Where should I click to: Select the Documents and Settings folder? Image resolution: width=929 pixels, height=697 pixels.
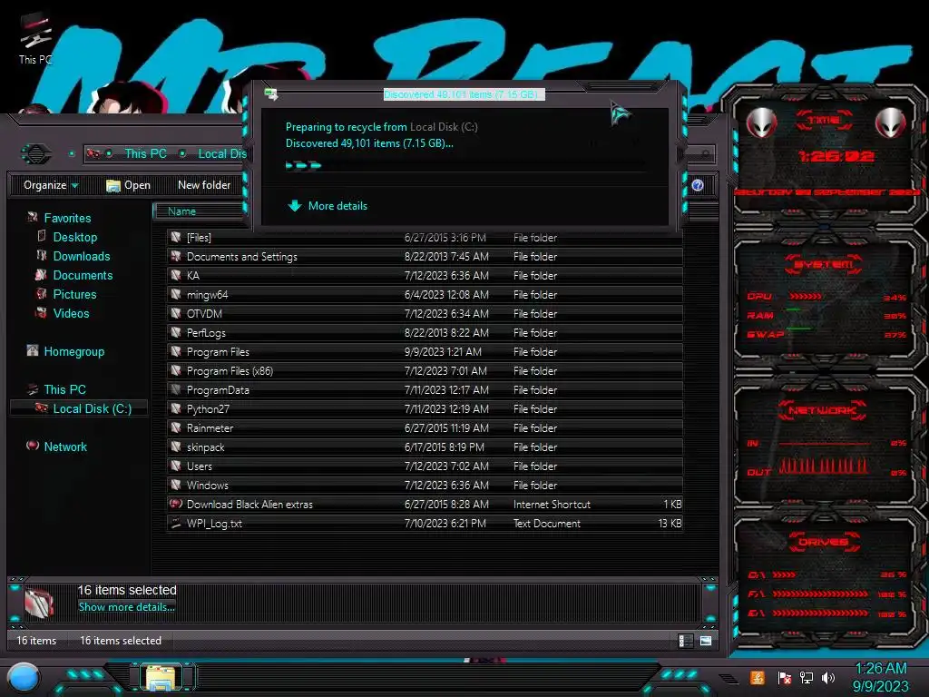(425, 257)
